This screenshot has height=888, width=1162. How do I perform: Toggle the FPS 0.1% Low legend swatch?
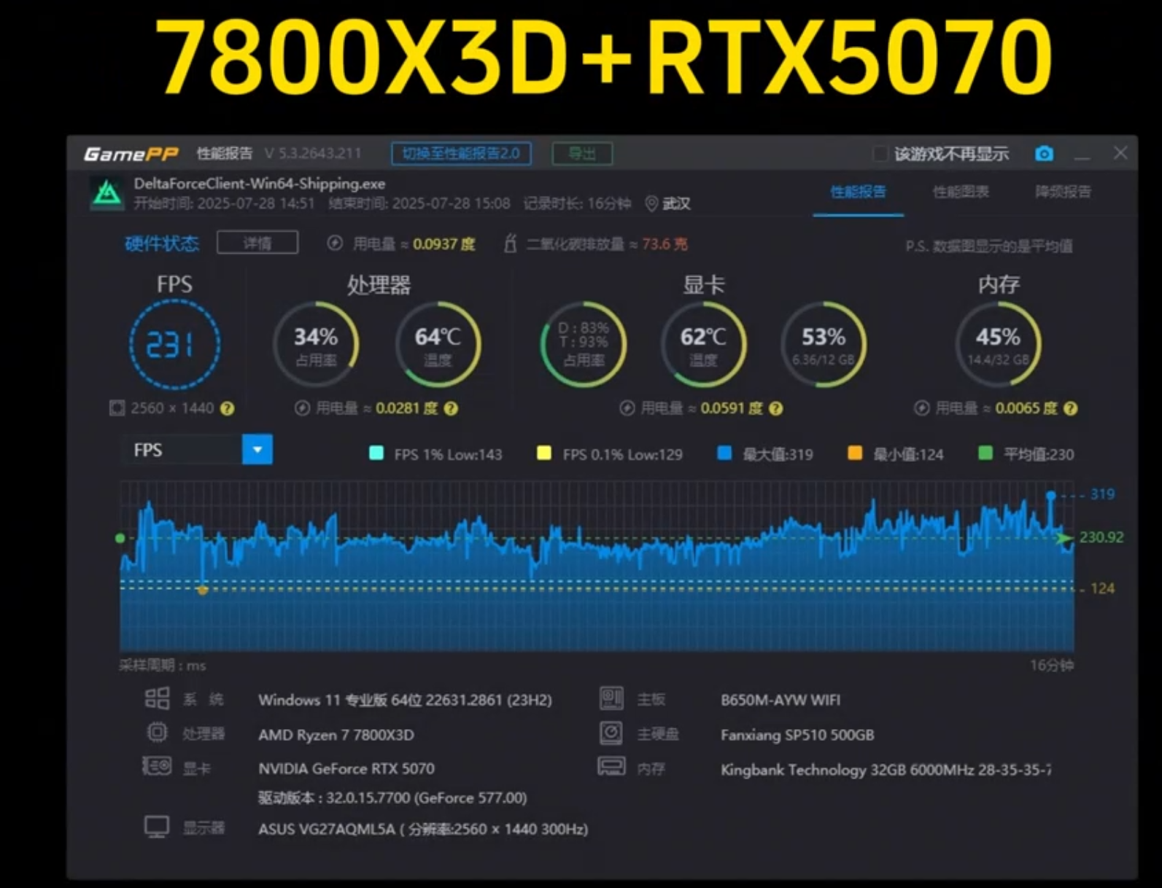pos(544,453)
